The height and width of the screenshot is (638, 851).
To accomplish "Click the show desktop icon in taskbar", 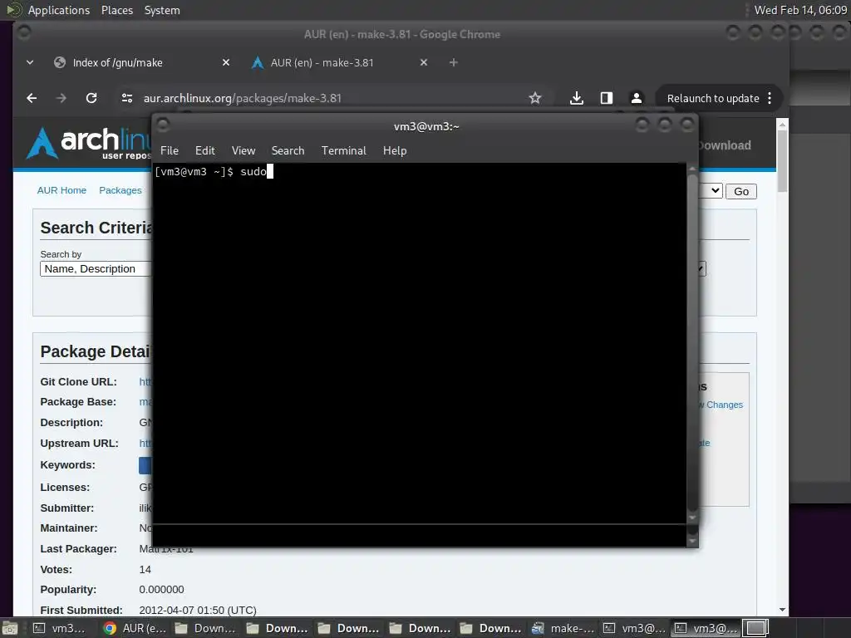I will tap(10, 628).
